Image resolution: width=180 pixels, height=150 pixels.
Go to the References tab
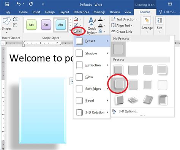[x=81, y=12]
